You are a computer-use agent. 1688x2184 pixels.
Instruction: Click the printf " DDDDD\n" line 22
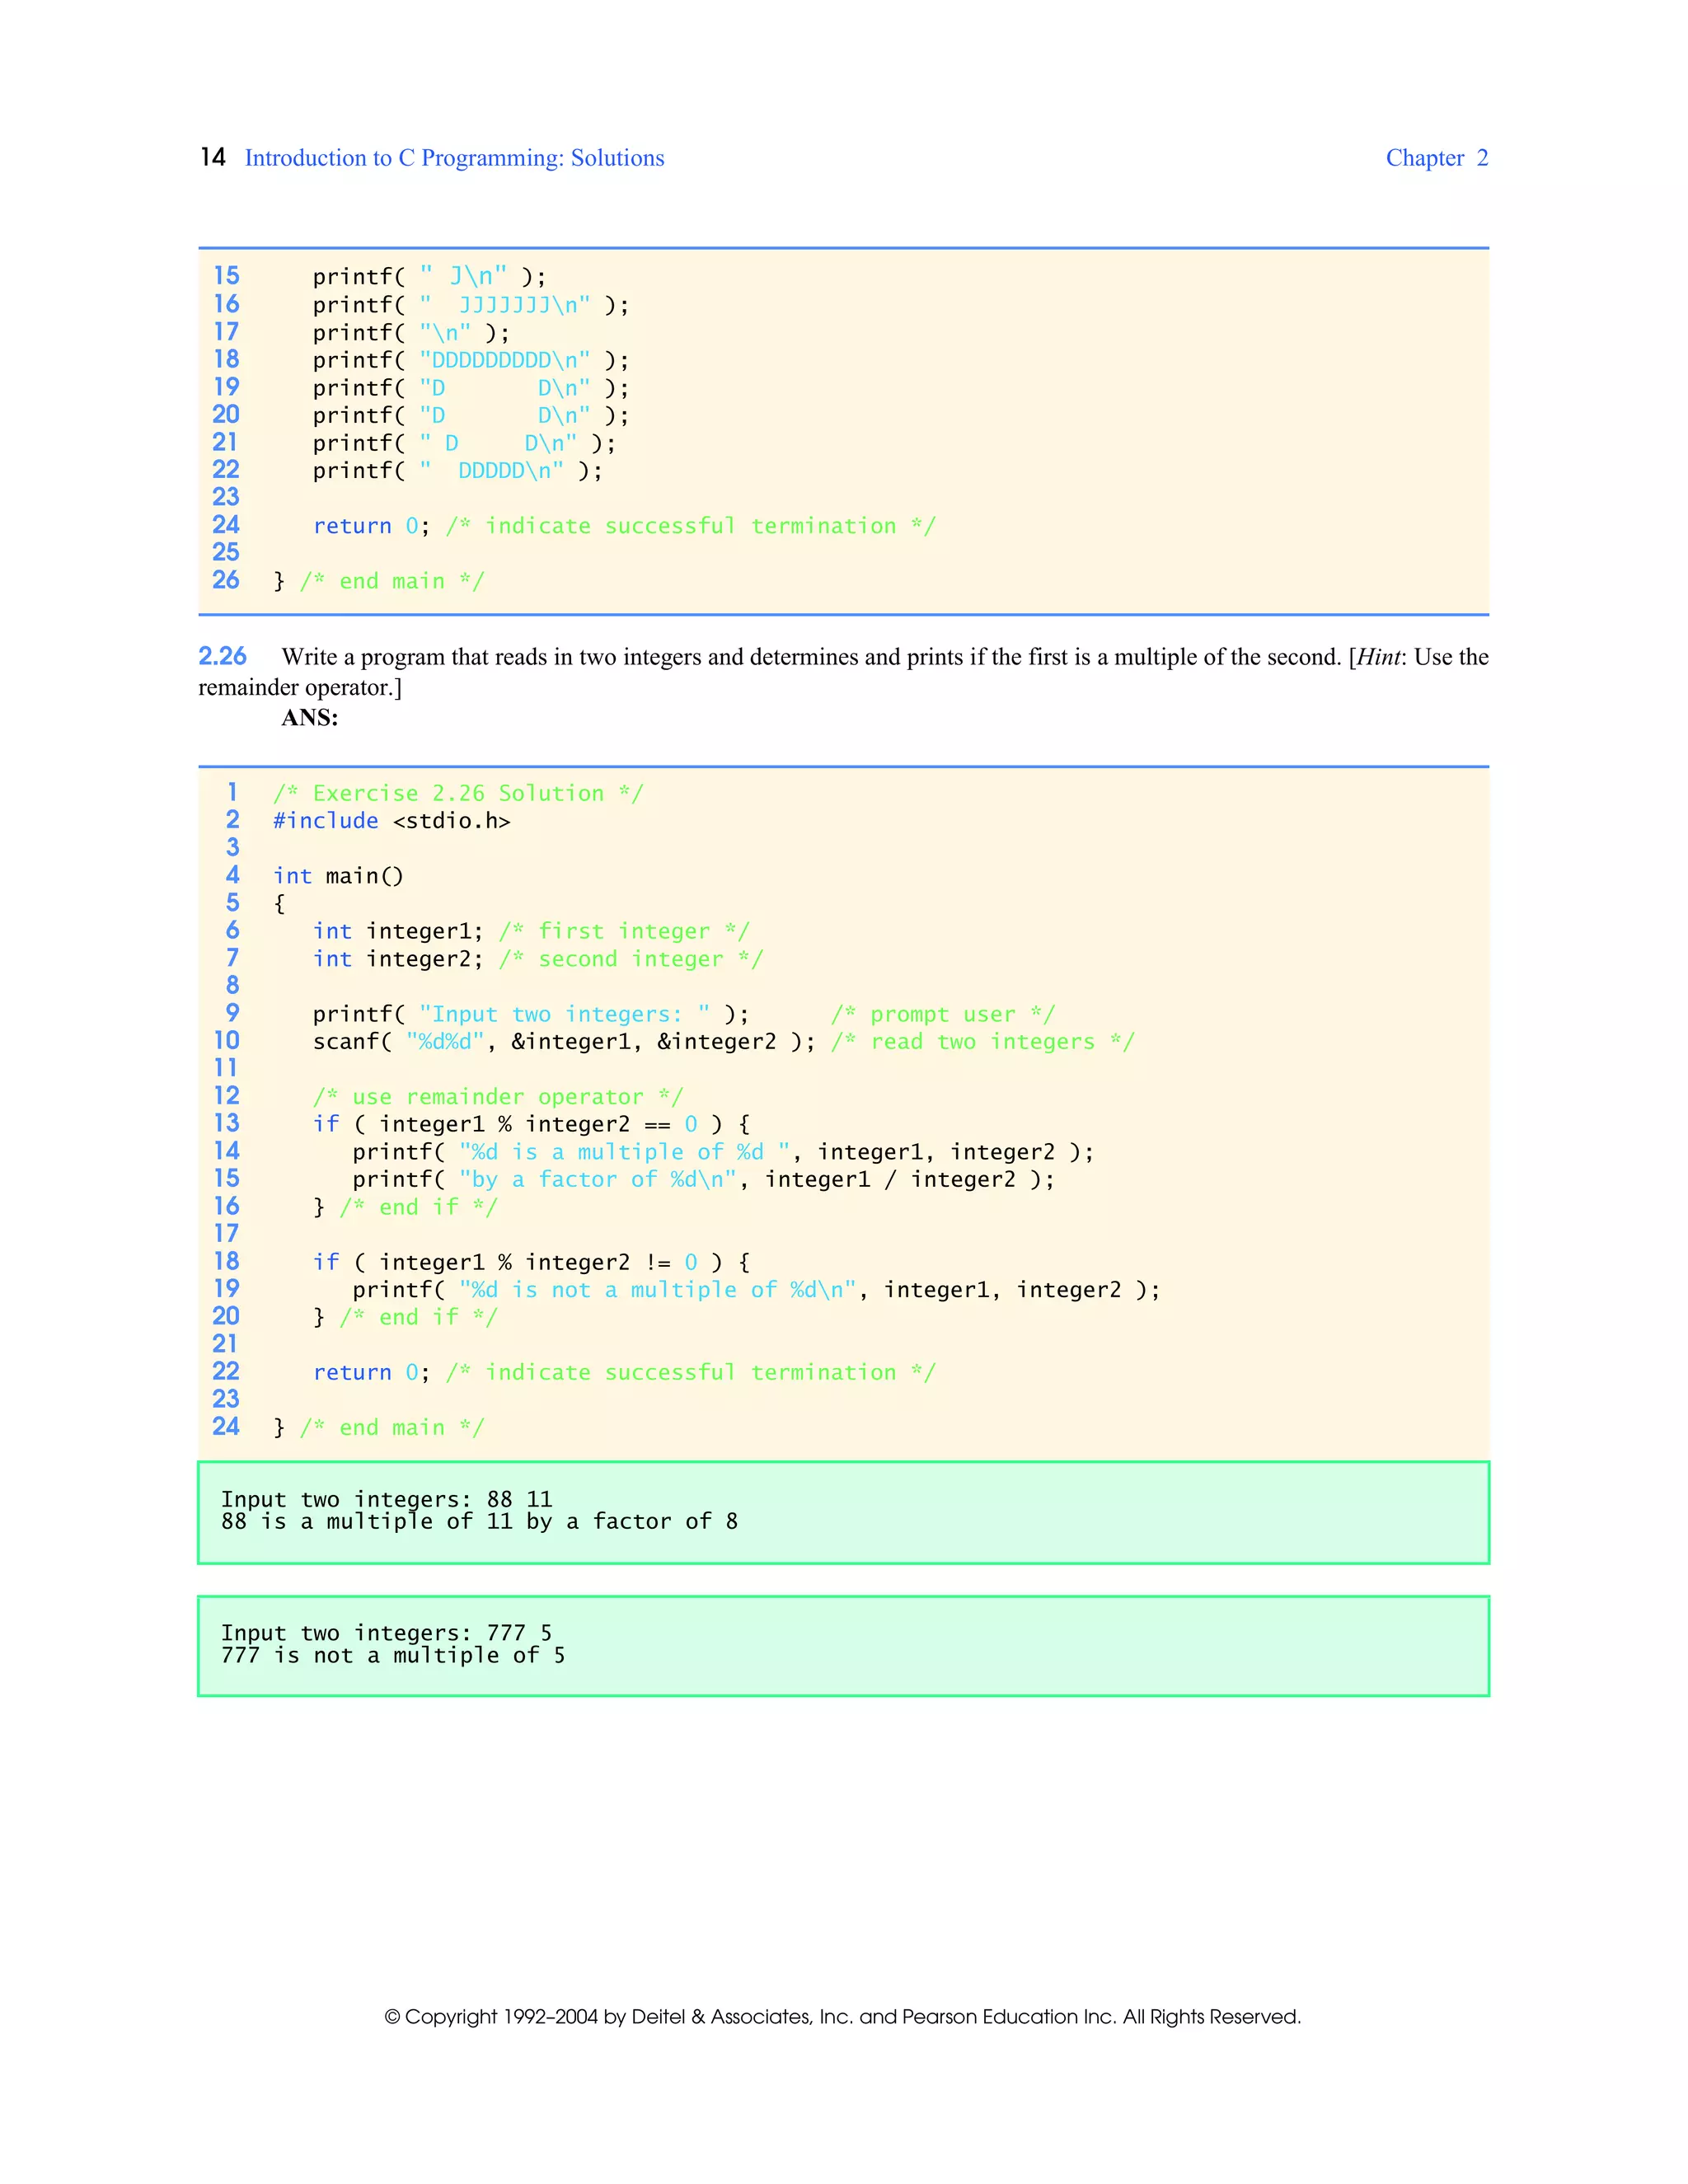tap(458, 470)
